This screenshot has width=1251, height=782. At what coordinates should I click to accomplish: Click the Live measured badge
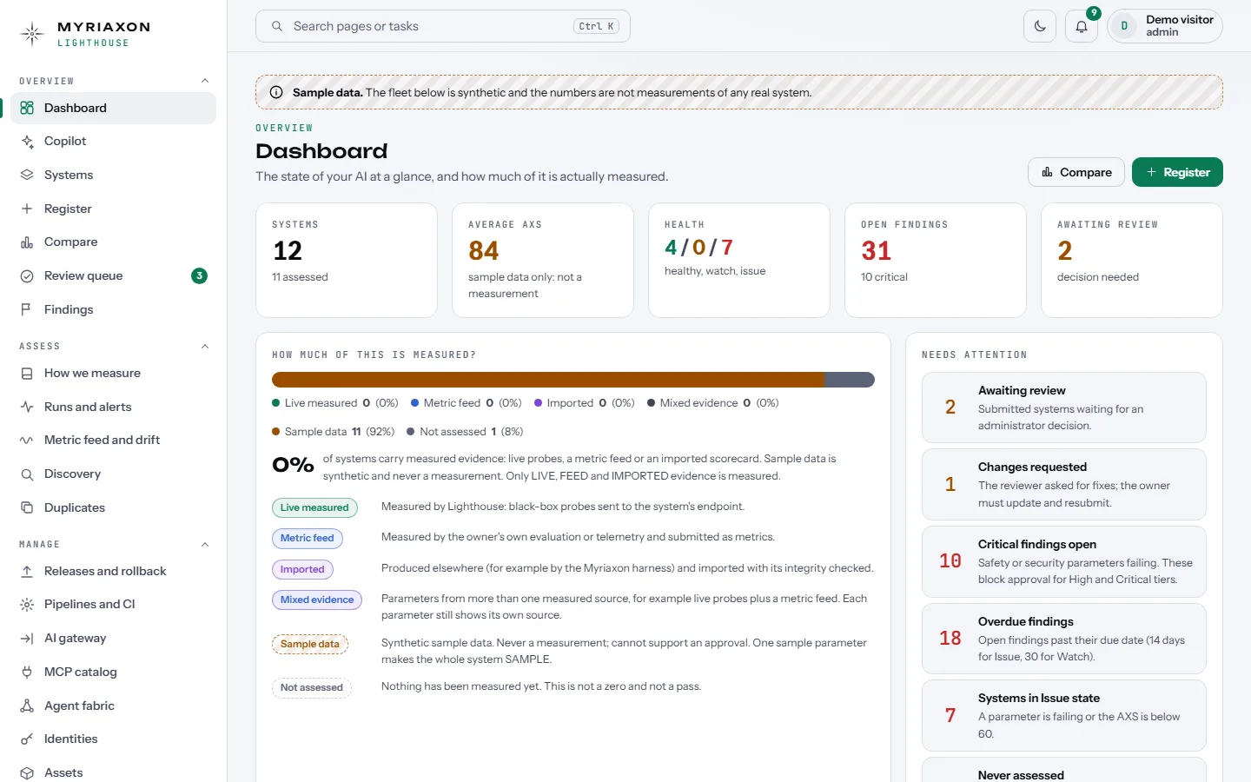314,507
